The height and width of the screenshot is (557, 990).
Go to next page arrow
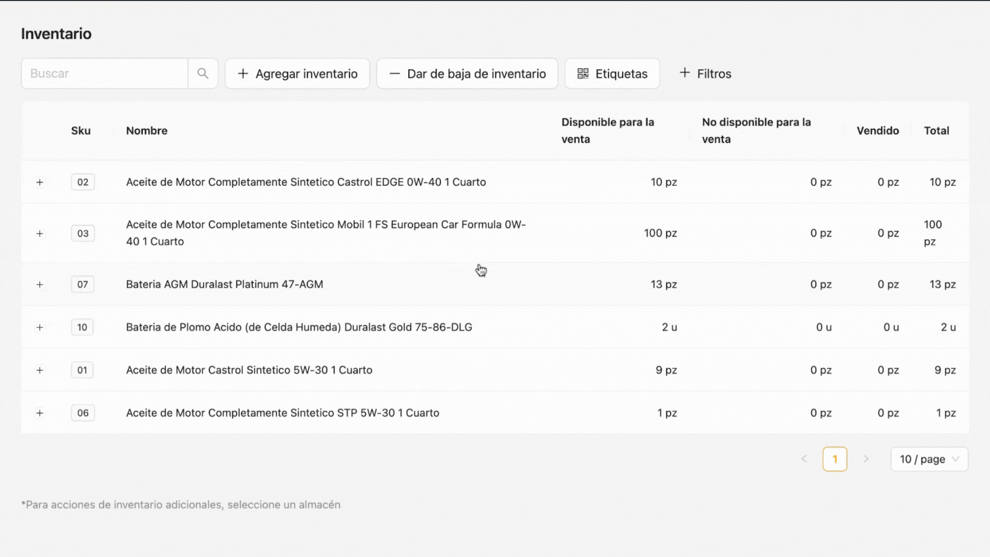pos(866,459)
